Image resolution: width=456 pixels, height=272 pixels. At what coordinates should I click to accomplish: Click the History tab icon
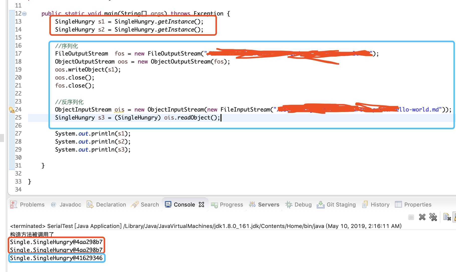(365, 204)
